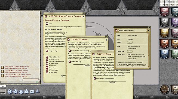
Task: Open the Encounters sidebar panel
Action: [x=174, y=44]
